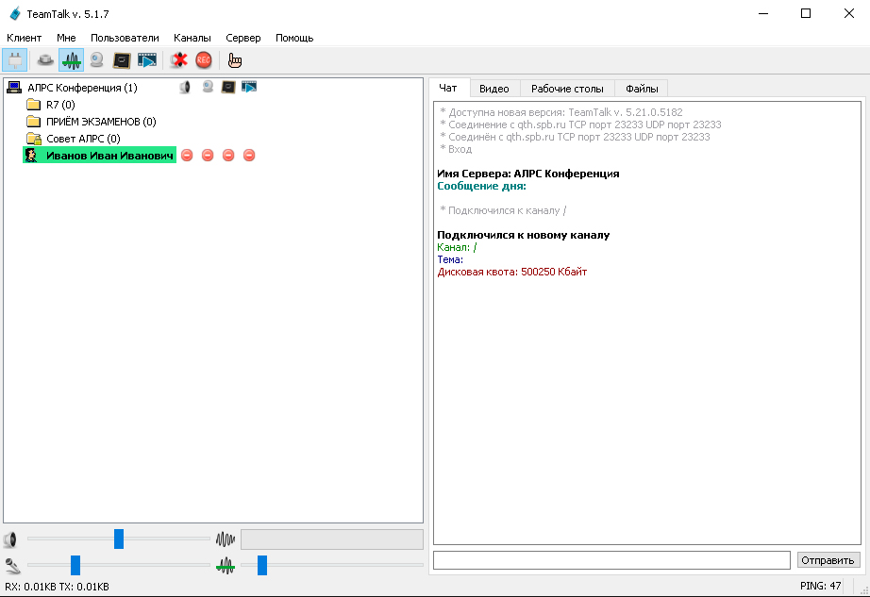Switch to the Рабочие столы tab

point(566,89)
